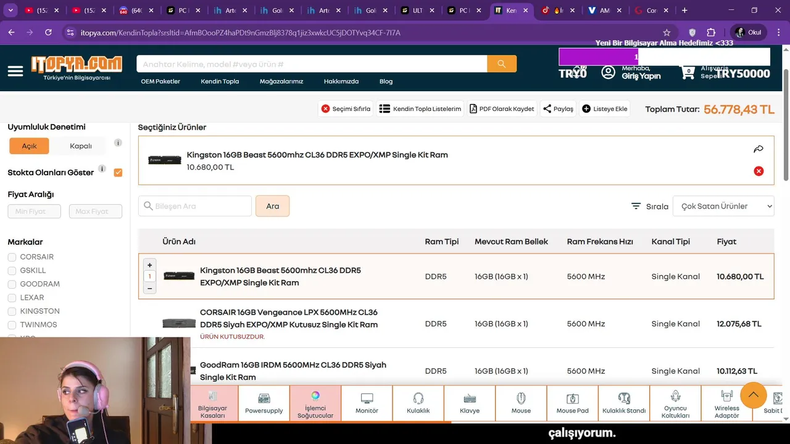The height and width of the screenshot is (444, 790).
Task: Click the user account avatar icon
Action: click(609, 72)
